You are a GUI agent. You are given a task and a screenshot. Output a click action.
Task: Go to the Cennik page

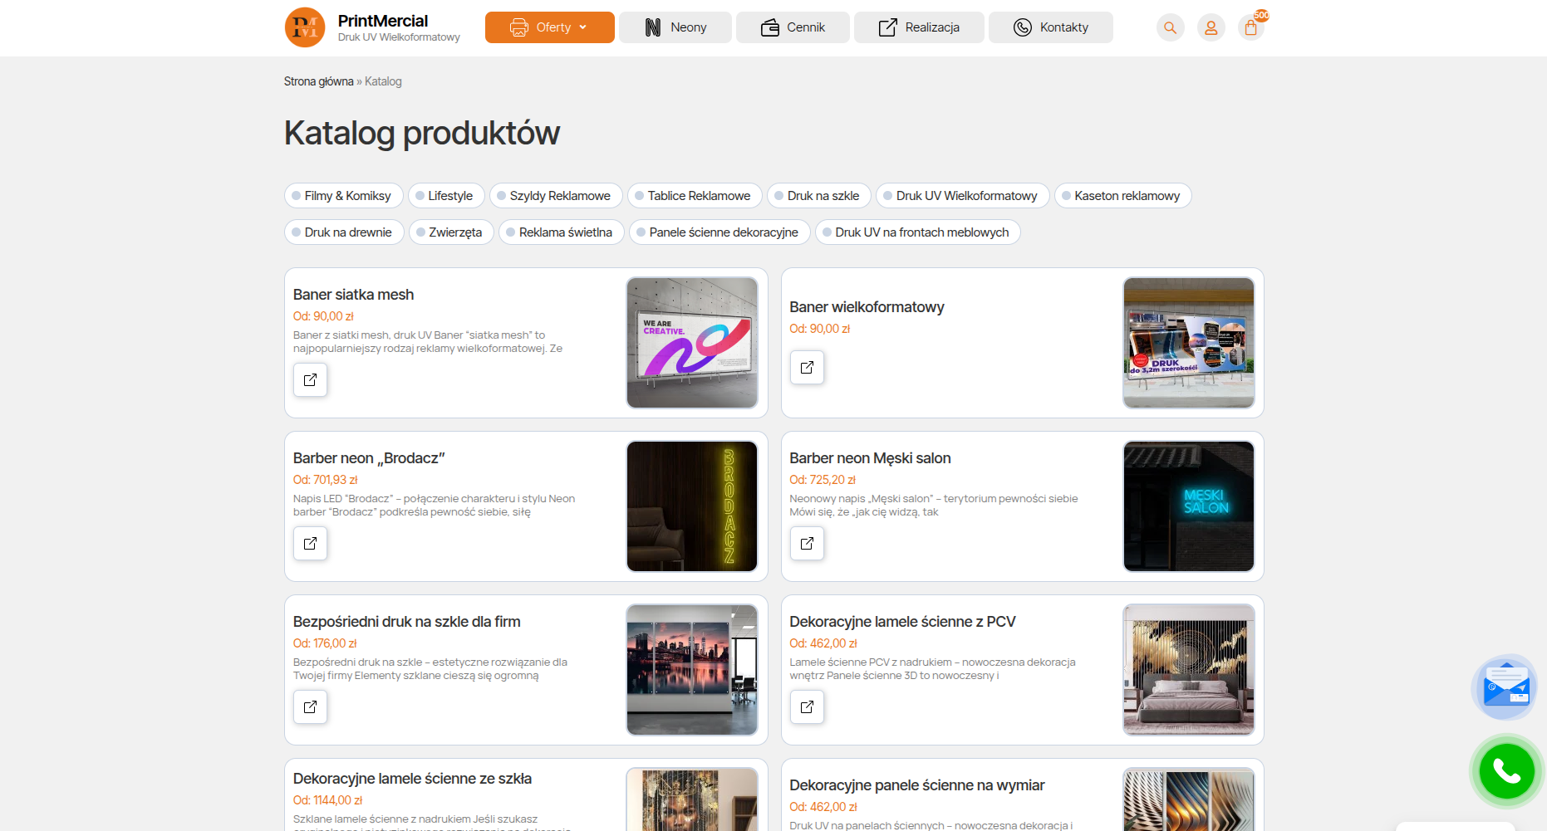793,27
